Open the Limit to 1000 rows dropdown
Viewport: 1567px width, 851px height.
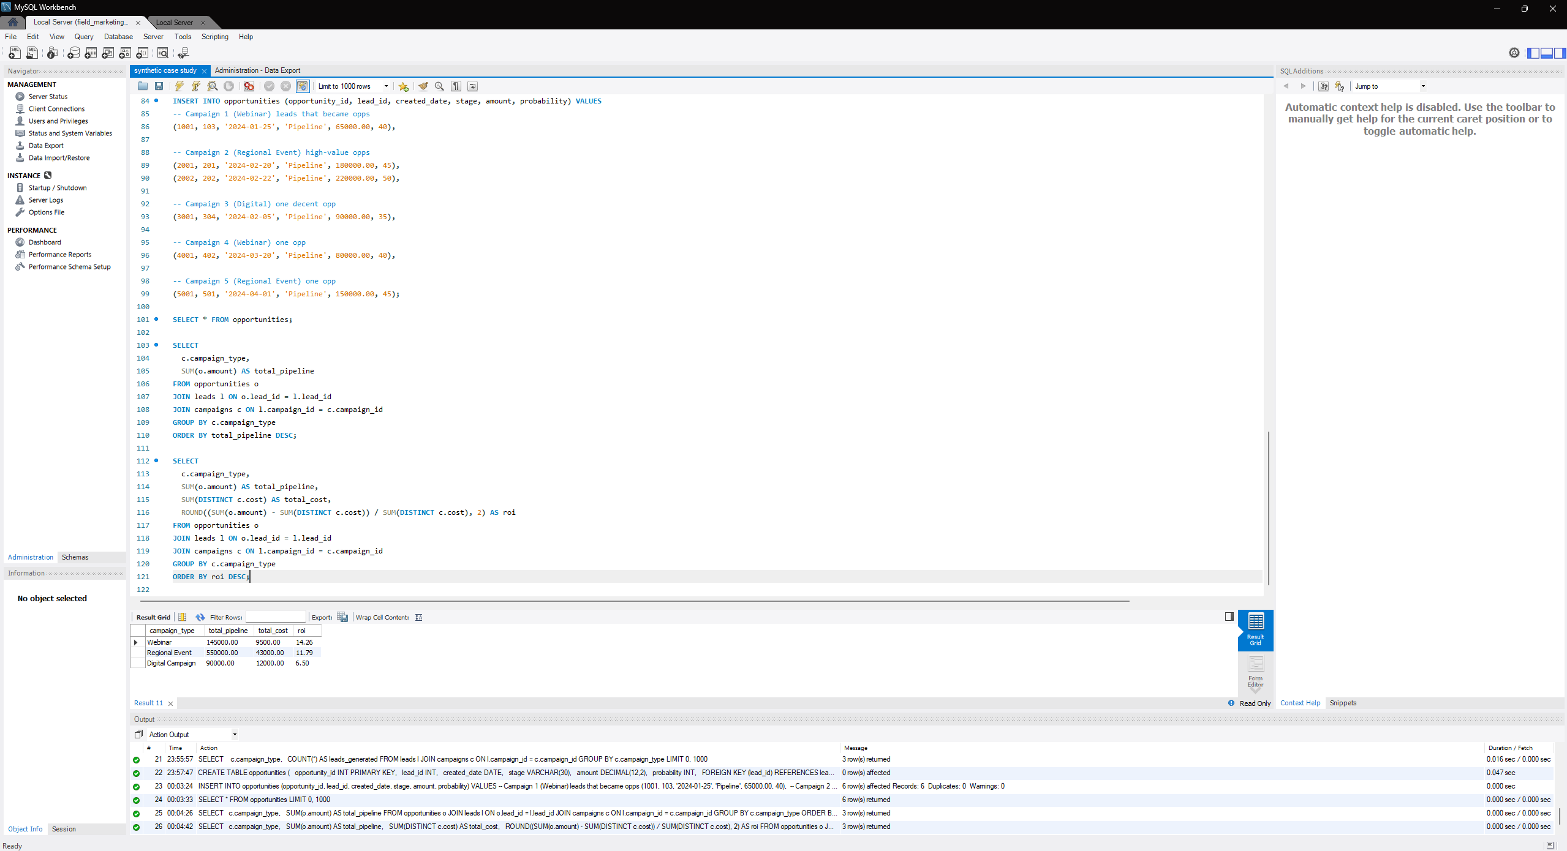tap(386, 86)
